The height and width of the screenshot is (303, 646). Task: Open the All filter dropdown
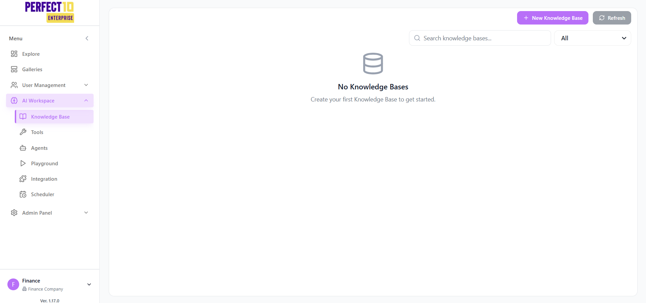(592, 38)
